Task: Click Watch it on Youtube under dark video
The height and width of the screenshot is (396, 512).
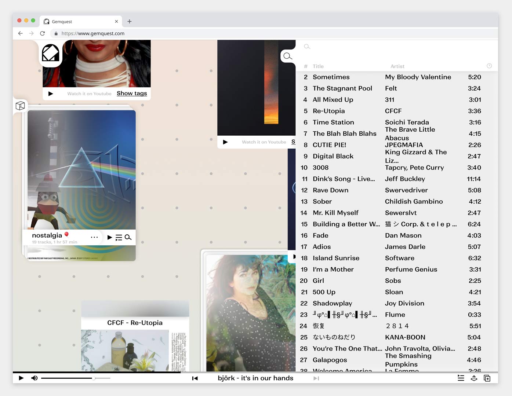Action: tap(264, 142)
